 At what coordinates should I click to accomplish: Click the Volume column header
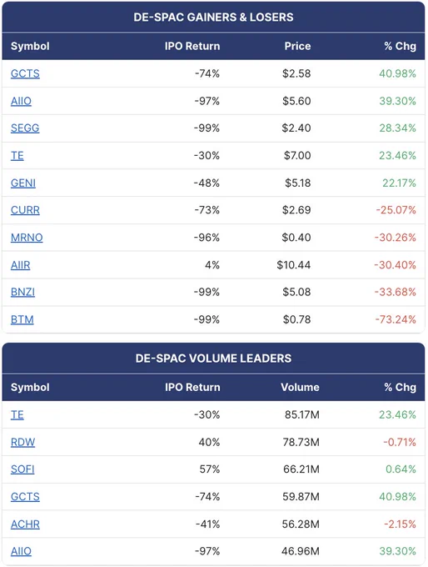point(300,387)
